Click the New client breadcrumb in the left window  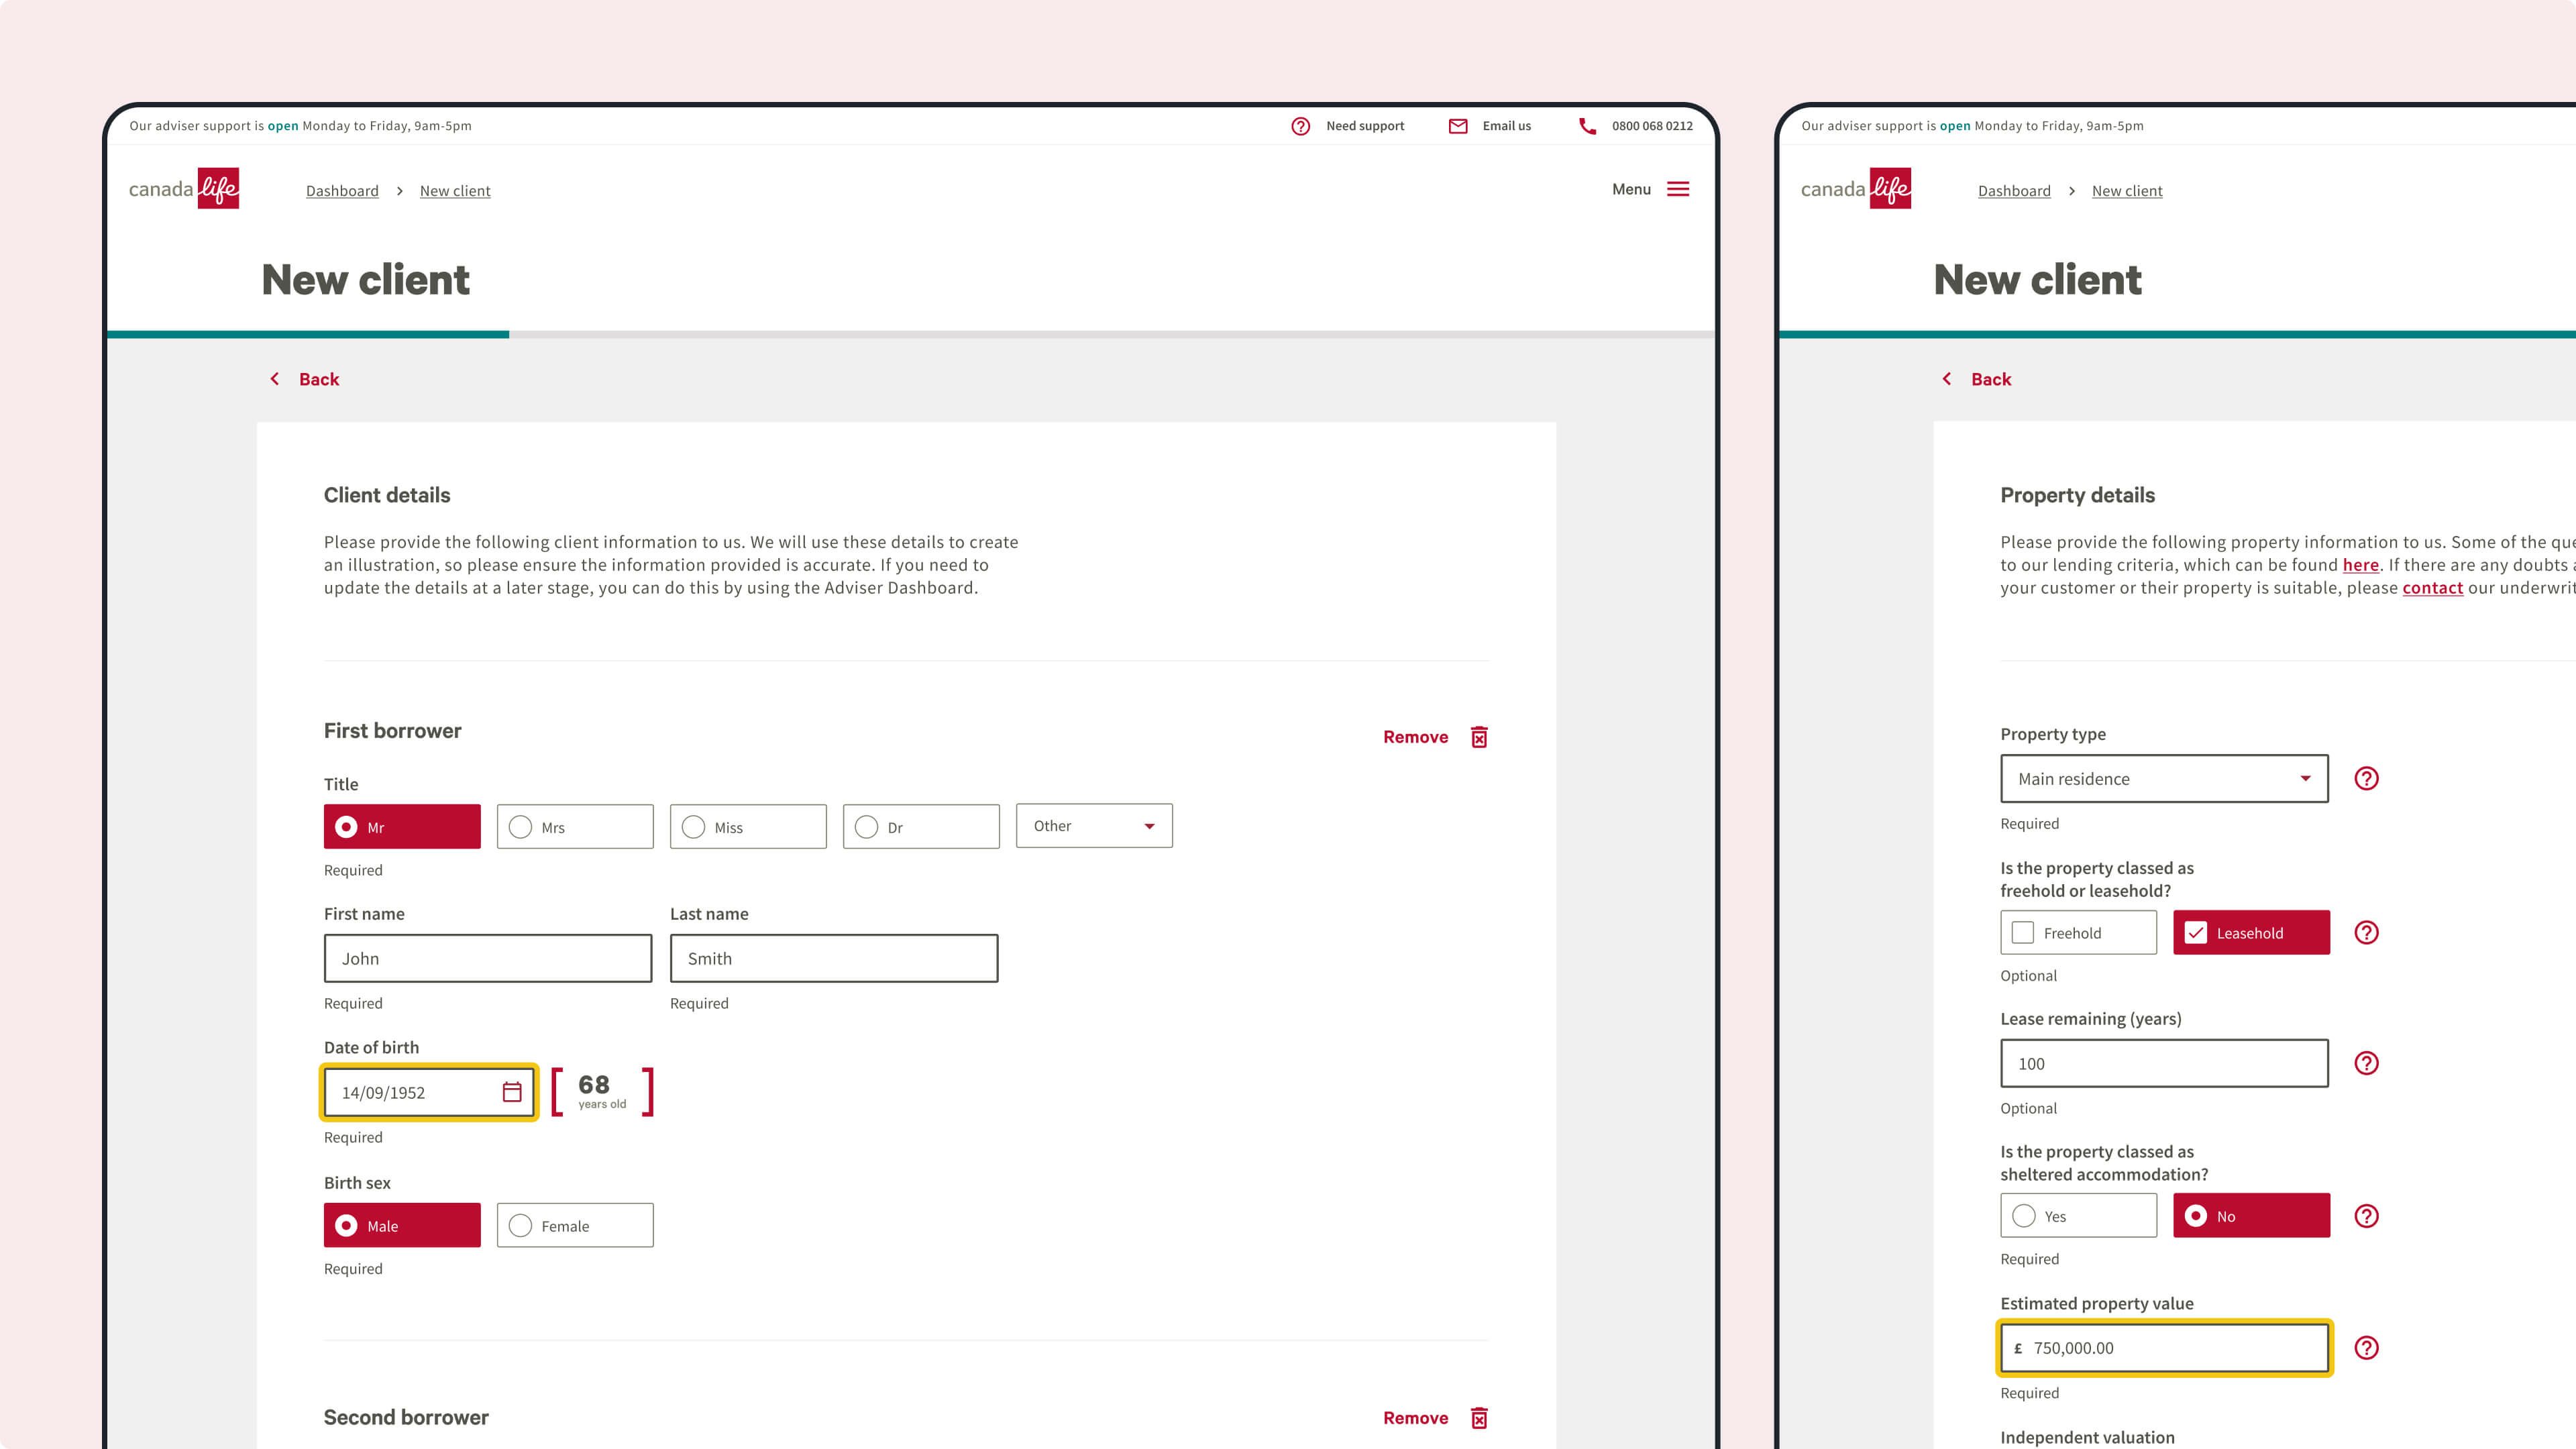coord(455,191)
